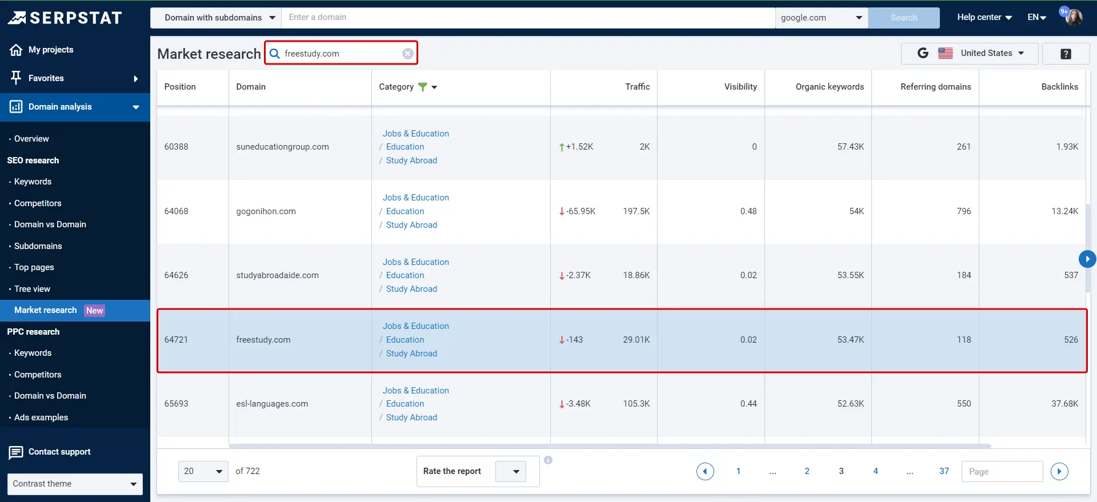Open PPC Domain vs Domain

point(50,396)
